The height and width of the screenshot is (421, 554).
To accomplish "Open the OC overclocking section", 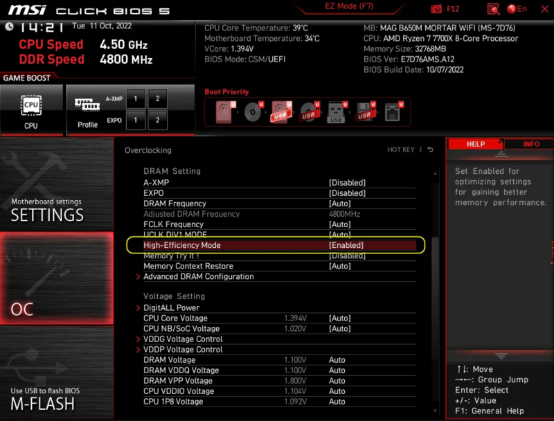I will click(x=57, y=278).
